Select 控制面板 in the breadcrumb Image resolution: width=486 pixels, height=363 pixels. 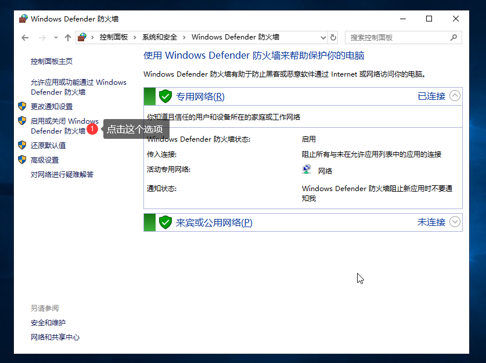pos(113,37)
